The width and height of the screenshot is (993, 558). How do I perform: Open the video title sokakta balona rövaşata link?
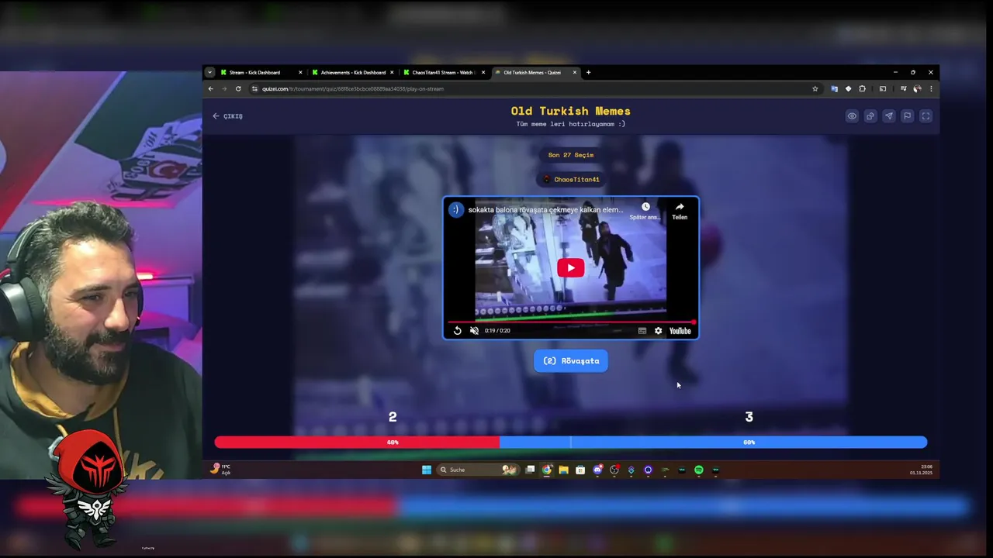(545, 210)
